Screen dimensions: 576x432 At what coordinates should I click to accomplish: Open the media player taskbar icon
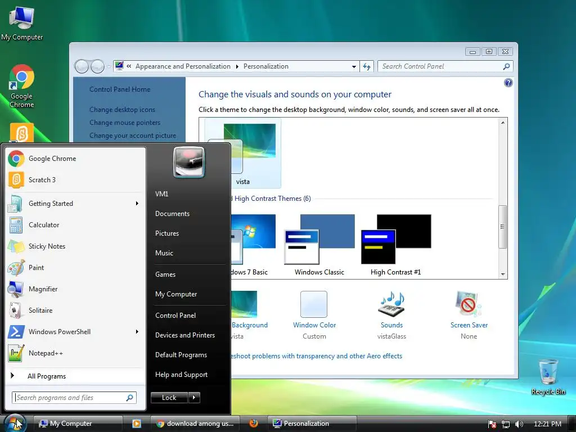(137, 424)
